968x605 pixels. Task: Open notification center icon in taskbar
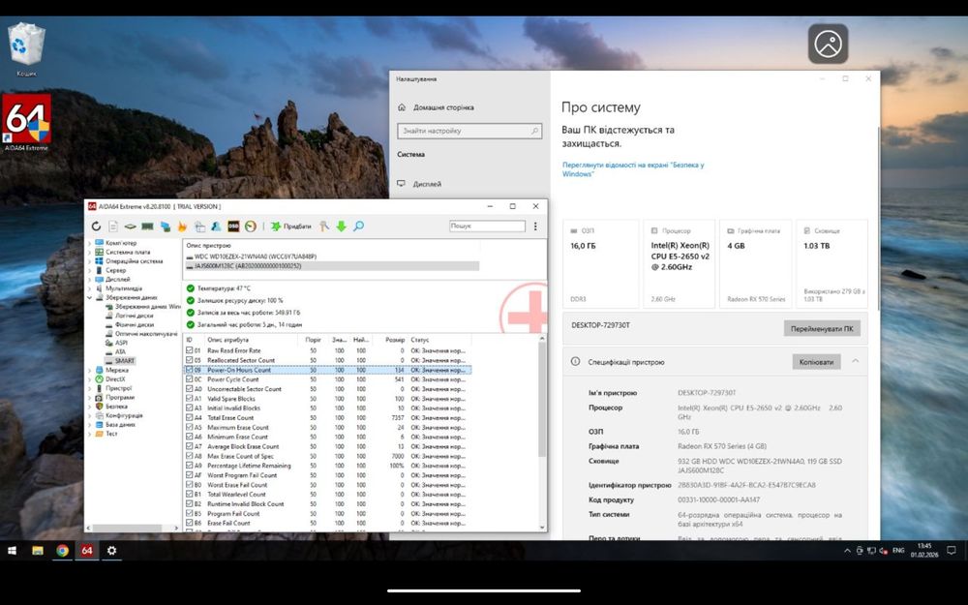click(952, 550)
